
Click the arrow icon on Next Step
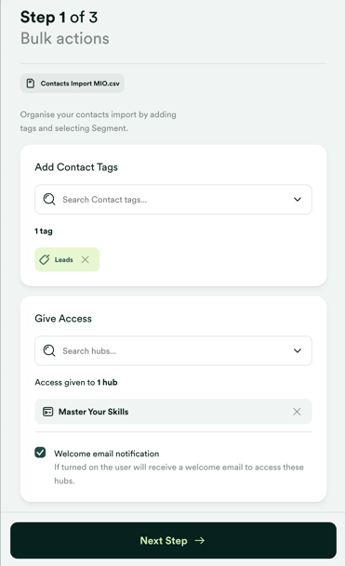[x=200, y=540]
